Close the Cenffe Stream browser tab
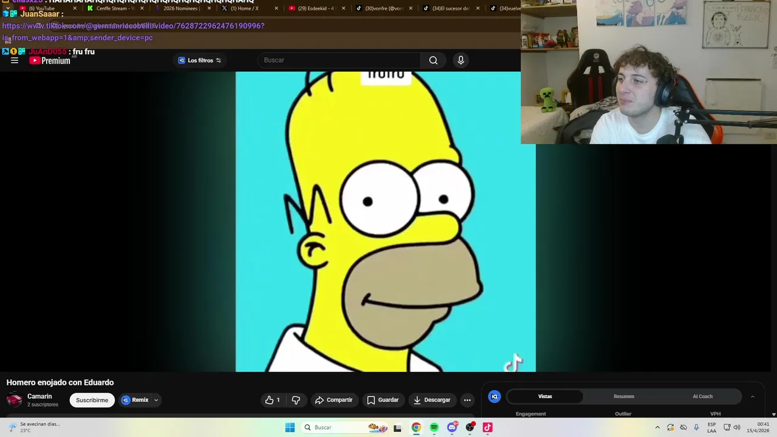This screenshot has width=777, height=437. click(142, 8)
